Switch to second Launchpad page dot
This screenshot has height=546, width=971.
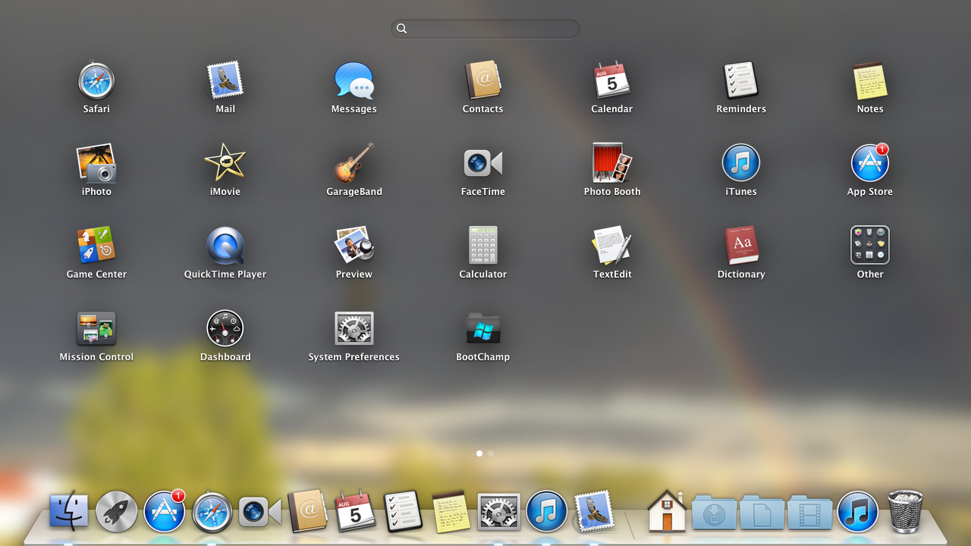(491, 453)
